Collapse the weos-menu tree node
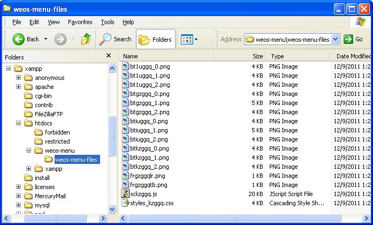Viewport: 373px width, 225px height. (x=28, y=151)
